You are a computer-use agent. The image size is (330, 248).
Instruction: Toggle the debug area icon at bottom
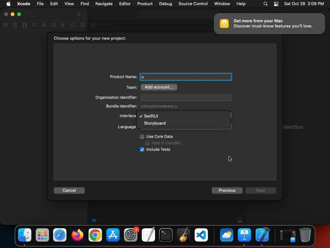pos(240,220)
